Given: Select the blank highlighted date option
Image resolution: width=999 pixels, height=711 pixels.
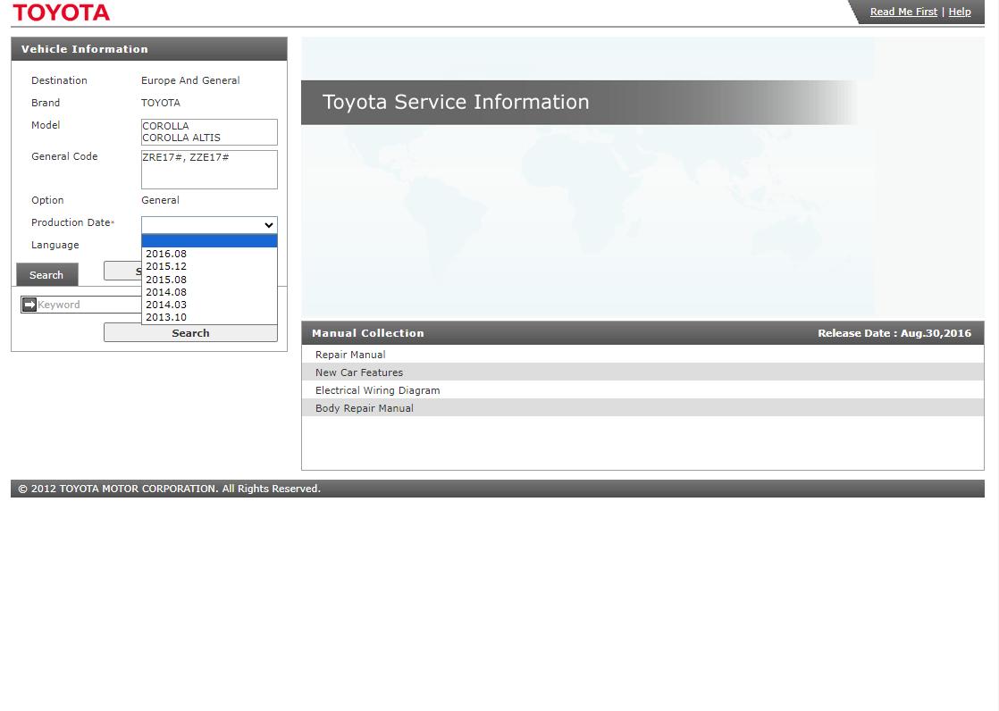Looking at the screenshot, I should coord(209,241).
